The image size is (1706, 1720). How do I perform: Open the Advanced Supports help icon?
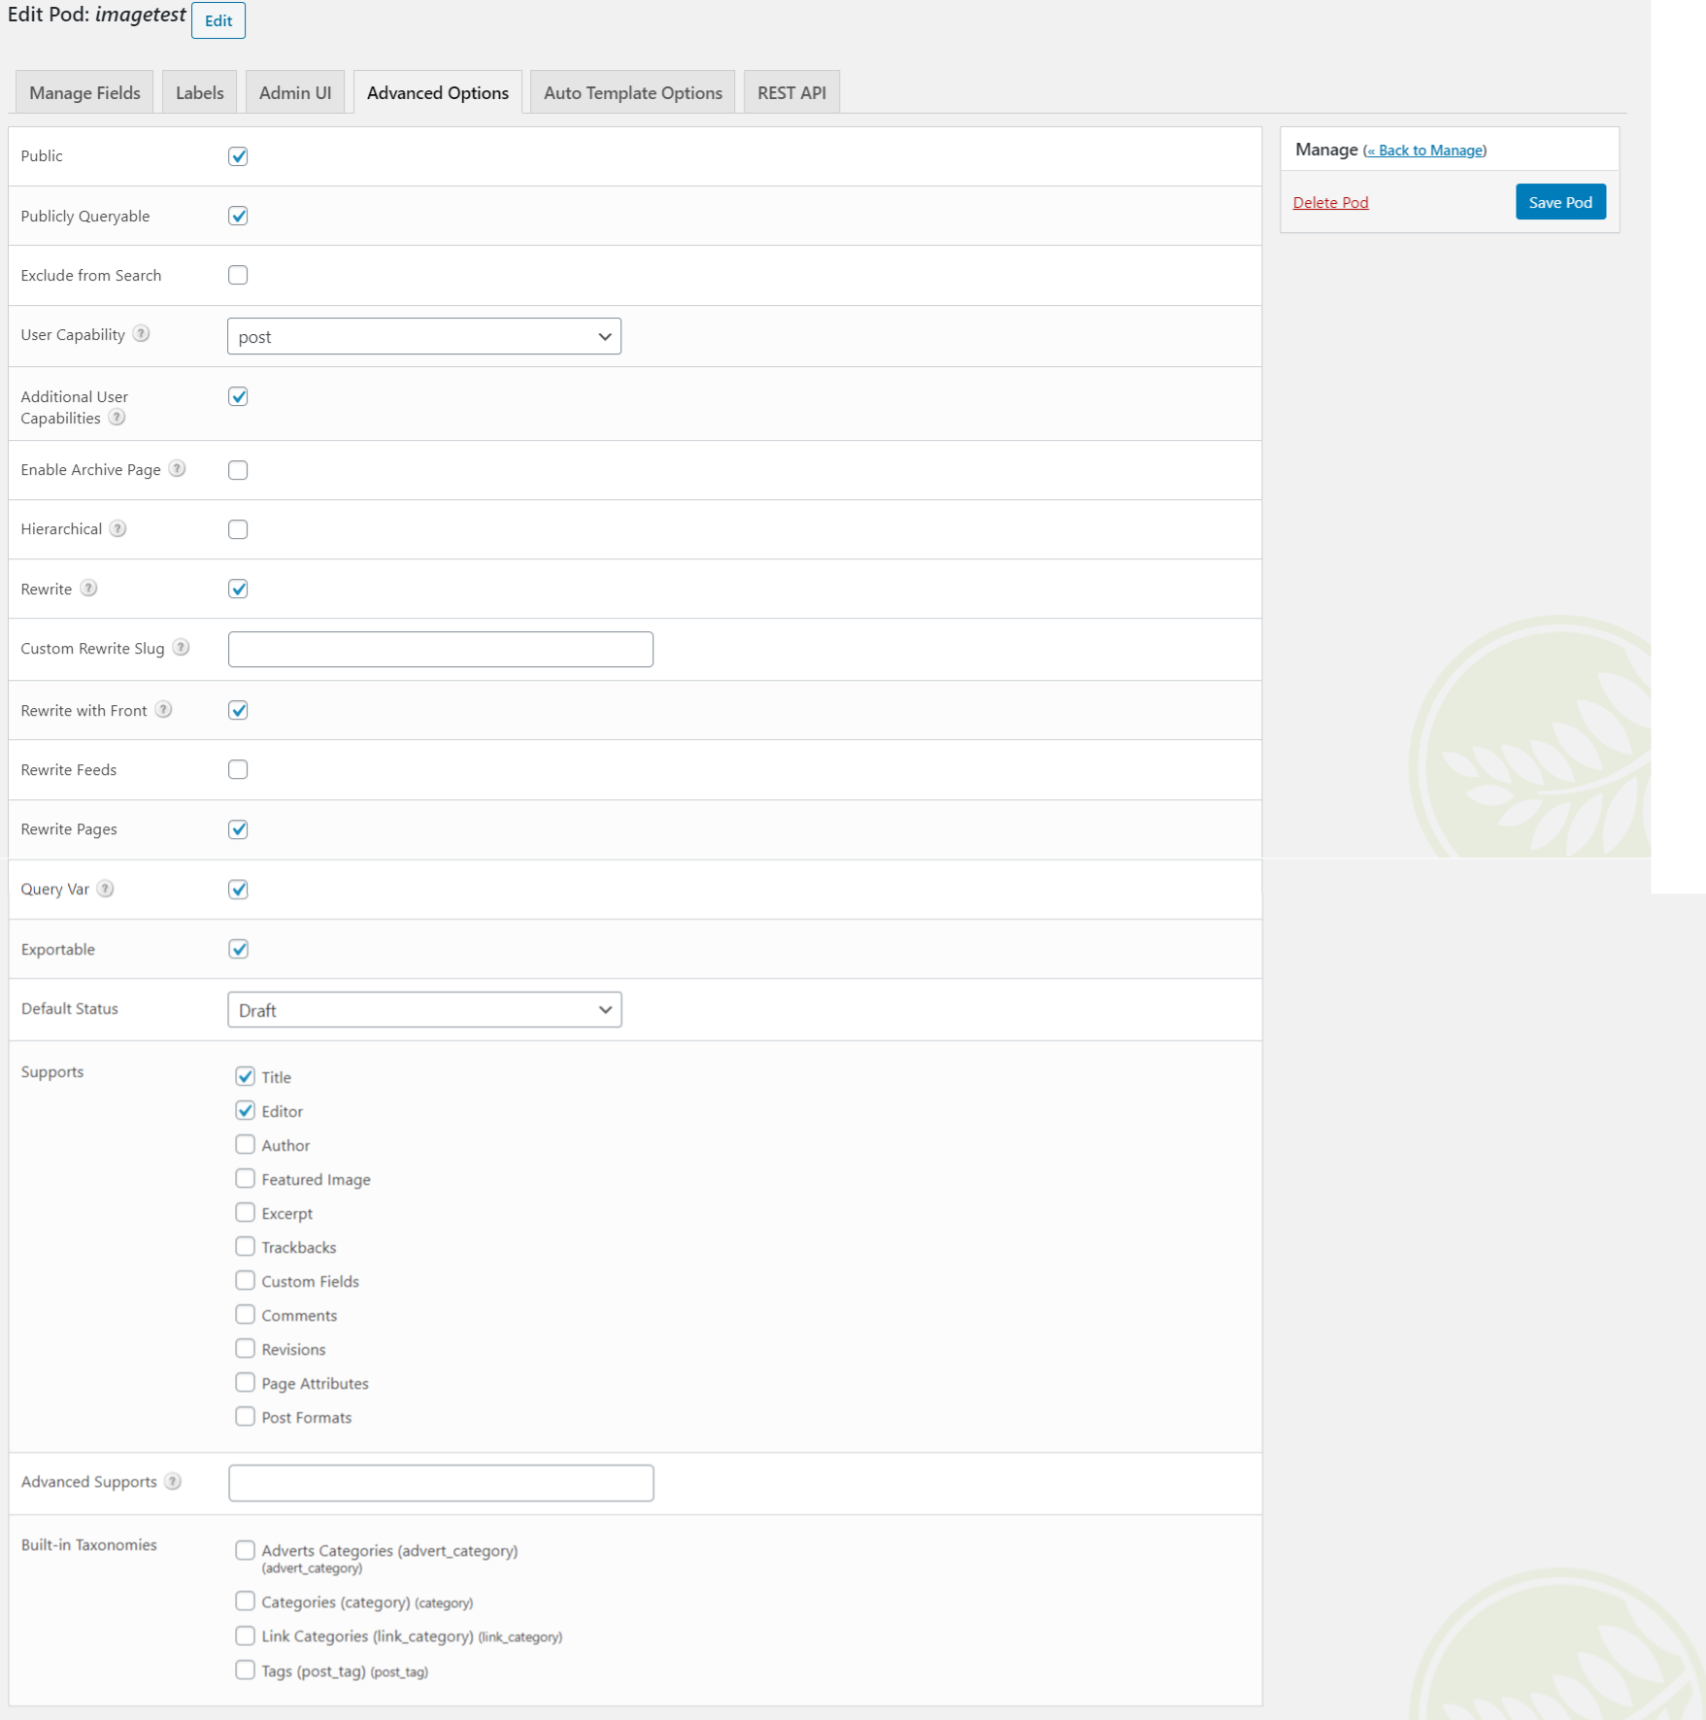click(x=173, y=1481)
